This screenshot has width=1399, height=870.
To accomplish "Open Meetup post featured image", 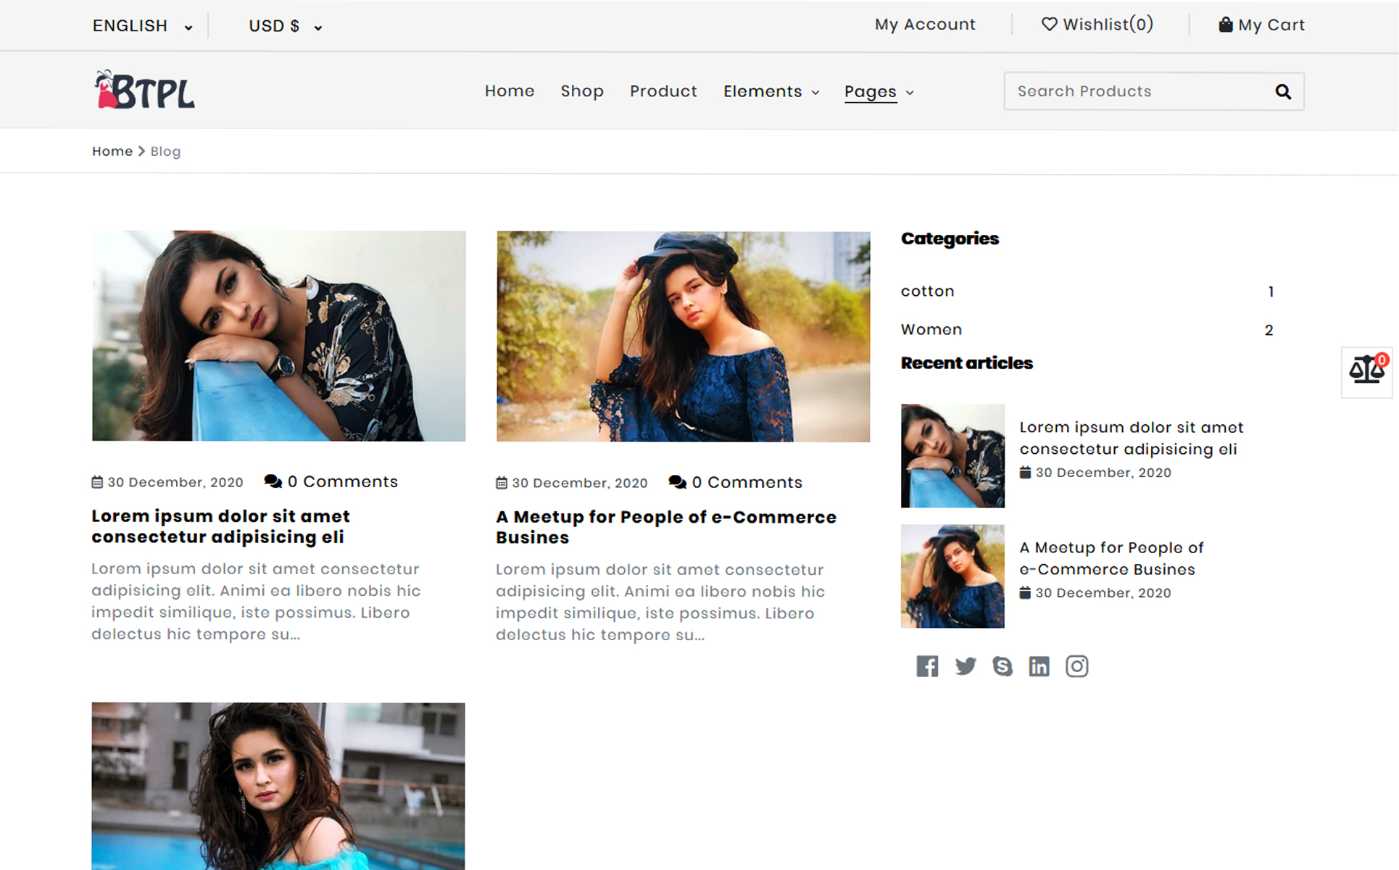I will pyautogui.click(x=683, y=336).
